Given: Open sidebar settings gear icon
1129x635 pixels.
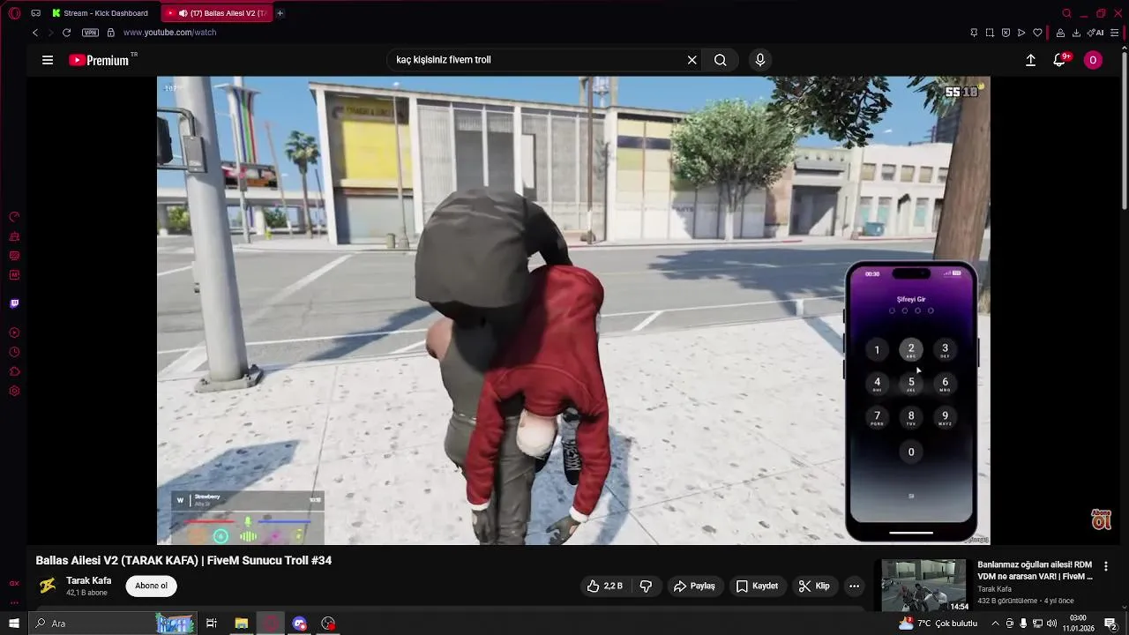Looking at the screenshot, I should [x=14, y=391].
